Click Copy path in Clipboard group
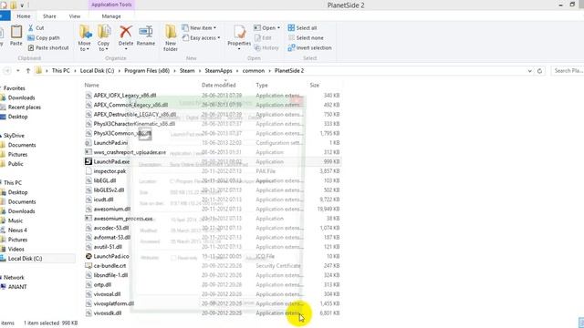Viewport: 584px width, 328px height. point(44,38)
